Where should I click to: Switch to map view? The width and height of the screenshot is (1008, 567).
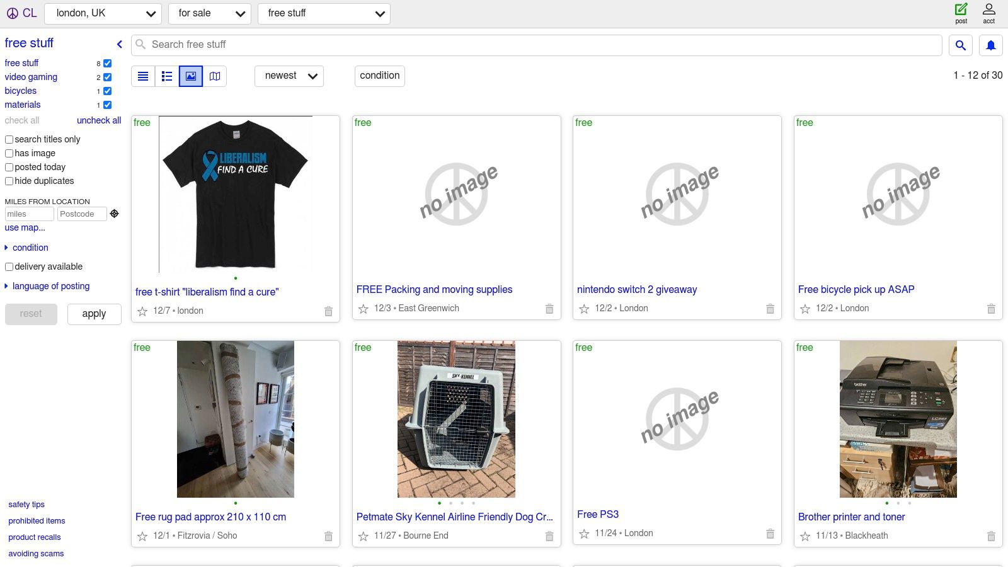pos(214,76)
